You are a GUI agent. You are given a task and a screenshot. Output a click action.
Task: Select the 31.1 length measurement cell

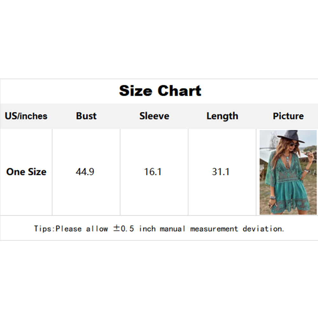point(221,172)
